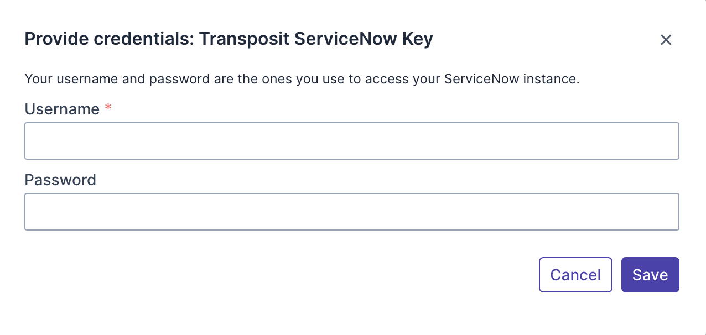Click the purple Save button

point(650,275)
